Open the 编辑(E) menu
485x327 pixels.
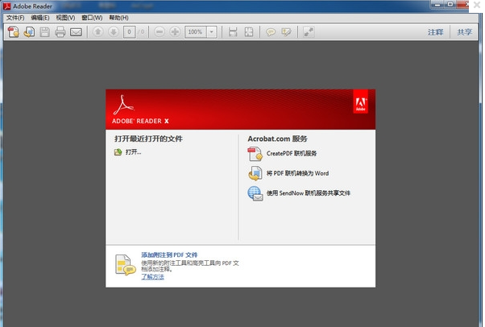coord(40,18)
